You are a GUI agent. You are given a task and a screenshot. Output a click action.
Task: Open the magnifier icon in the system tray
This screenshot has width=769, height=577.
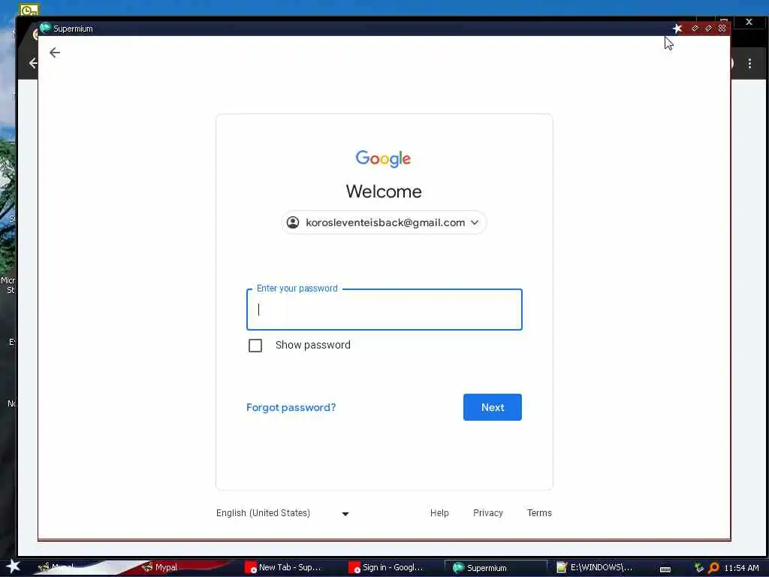pyautogui.click(x=713, y=568)
